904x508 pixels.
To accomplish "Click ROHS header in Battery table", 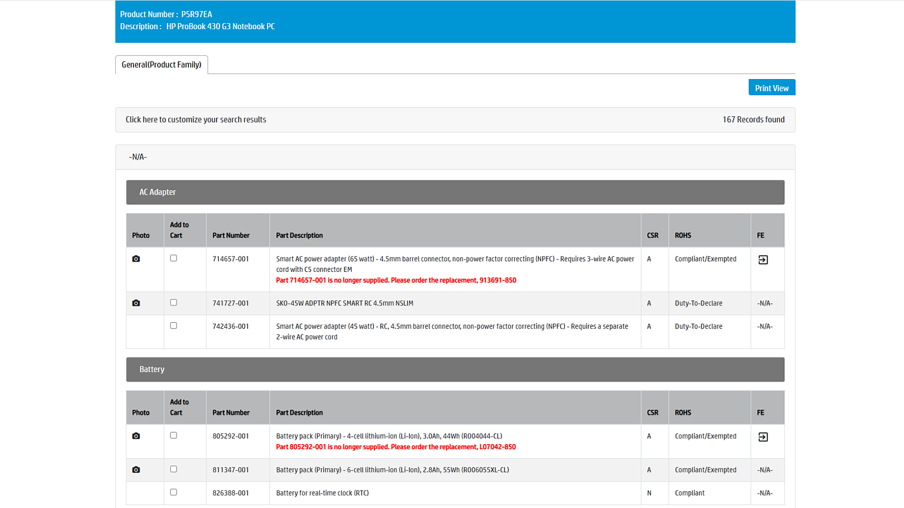I will point(683,413).
